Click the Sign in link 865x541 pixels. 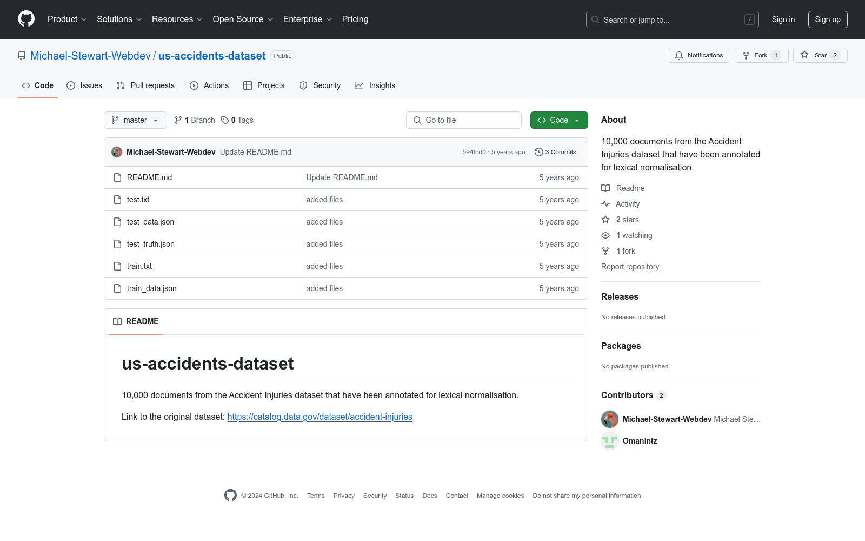tap(783, 19)
